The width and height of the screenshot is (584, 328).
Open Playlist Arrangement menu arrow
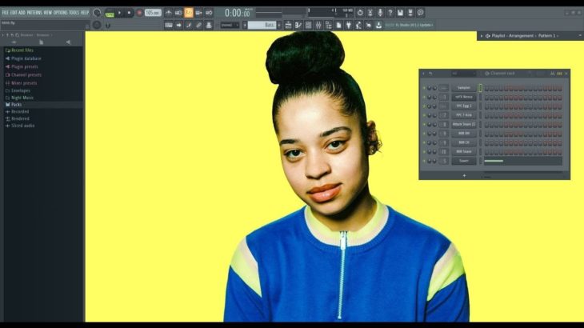pyautogui.click(x=482, y=36)
